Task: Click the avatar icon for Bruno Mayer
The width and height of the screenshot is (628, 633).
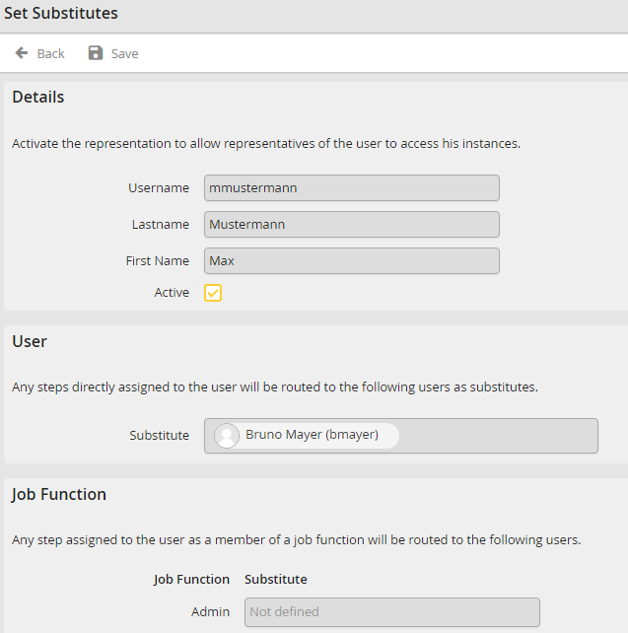Action: [x=228, y=435]
